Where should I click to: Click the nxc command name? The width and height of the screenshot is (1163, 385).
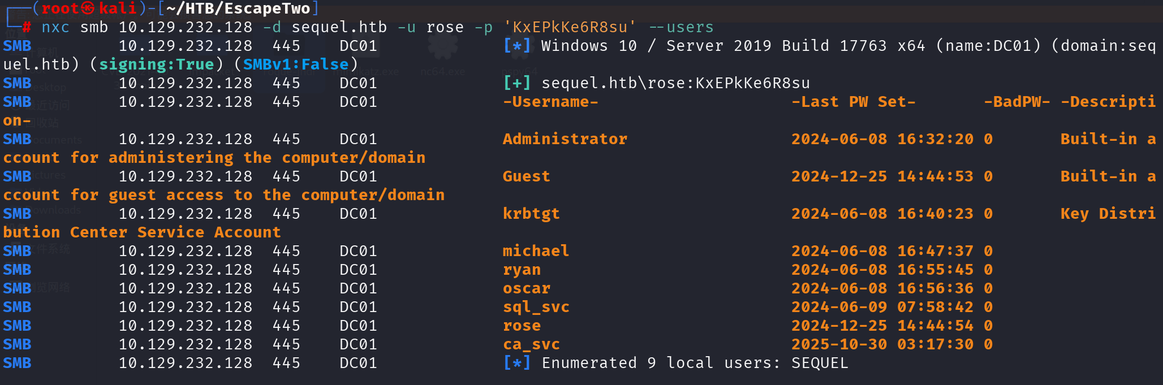point(55,27)
